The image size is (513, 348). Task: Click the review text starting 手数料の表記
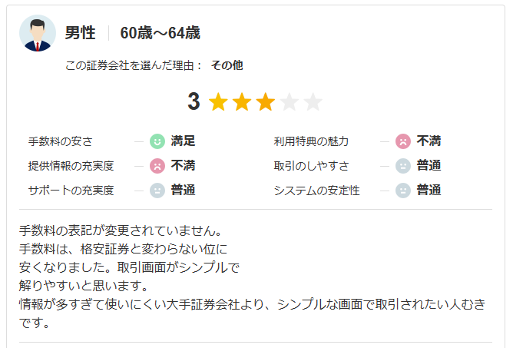tap(123, 230)
